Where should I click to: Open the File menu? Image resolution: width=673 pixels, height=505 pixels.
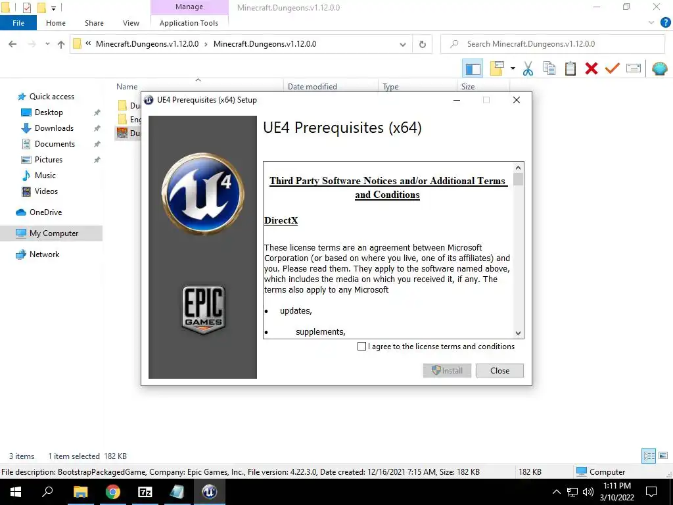click(18, 23)
